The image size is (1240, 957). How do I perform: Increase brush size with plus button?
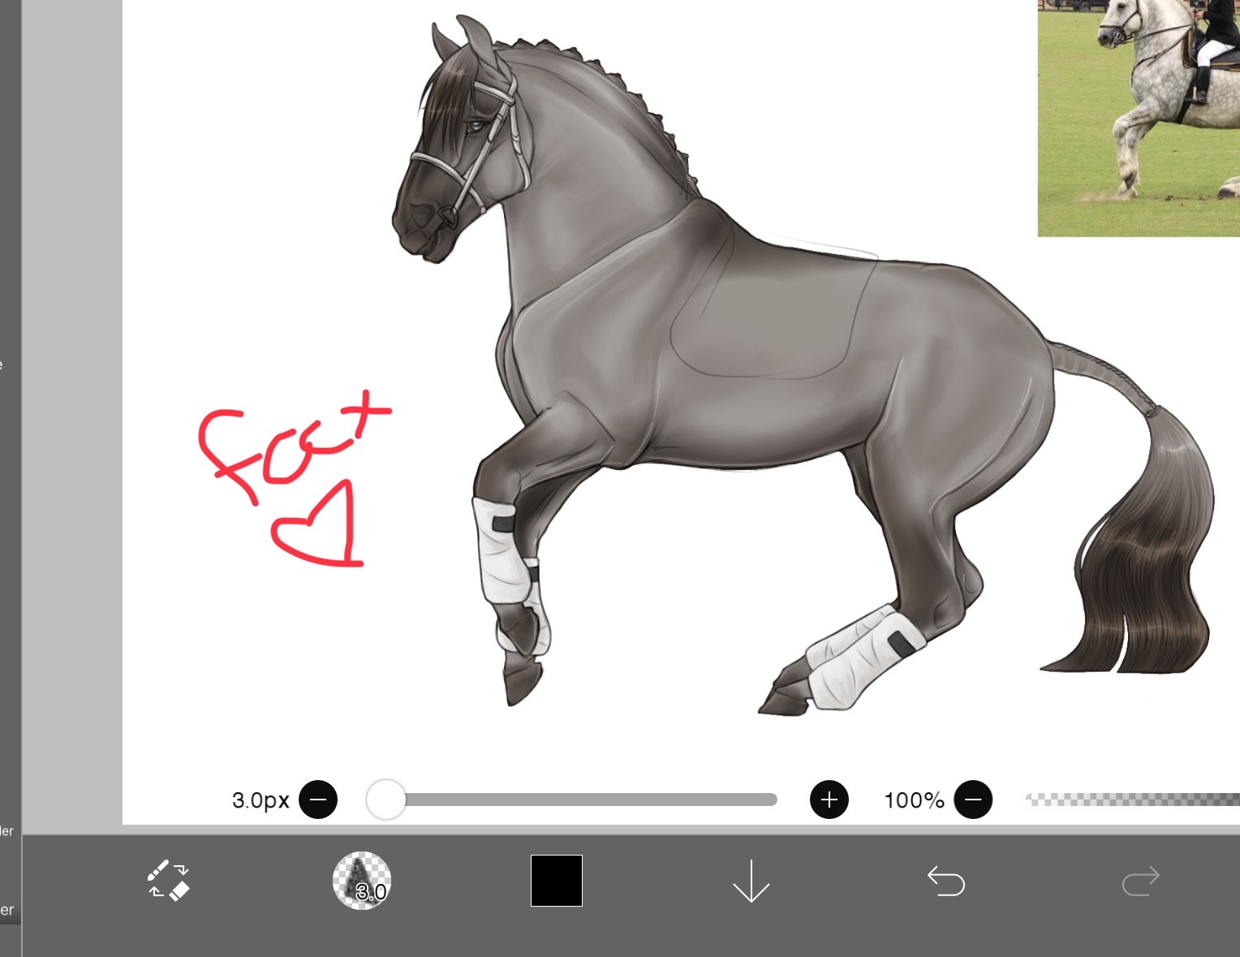pyautogui.click(x=829, y=800)
